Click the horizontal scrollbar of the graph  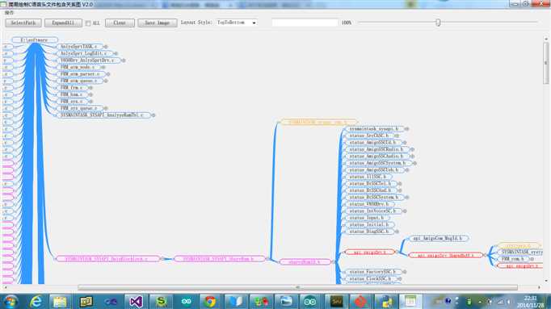pos(297,287)
